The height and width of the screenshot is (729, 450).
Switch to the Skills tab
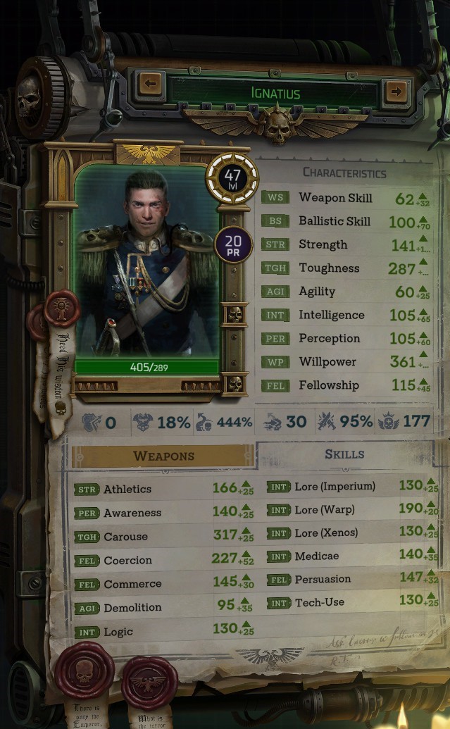(x=344, y=454)
